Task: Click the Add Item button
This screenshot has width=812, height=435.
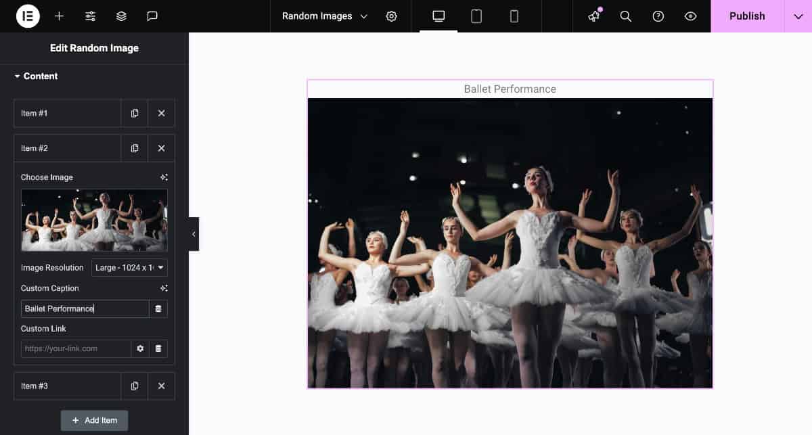Action: tap(94, 420)
